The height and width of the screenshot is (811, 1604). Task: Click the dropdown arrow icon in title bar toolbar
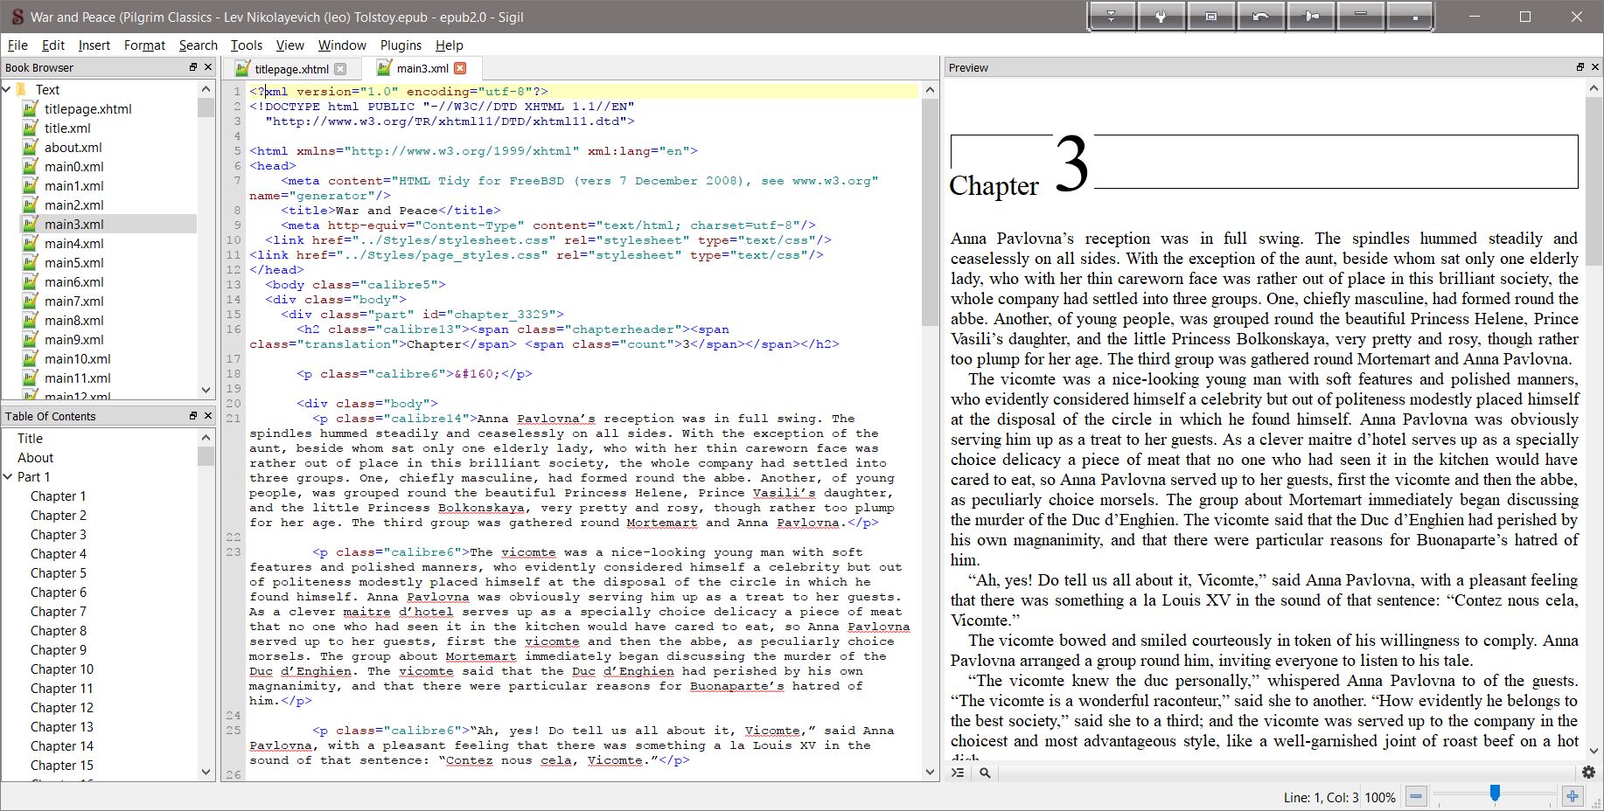(x=1111, y=17)
